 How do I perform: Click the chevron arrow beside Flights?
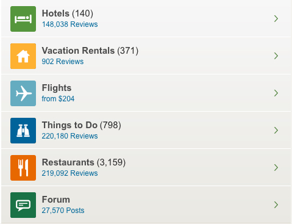tap(276, 93)
